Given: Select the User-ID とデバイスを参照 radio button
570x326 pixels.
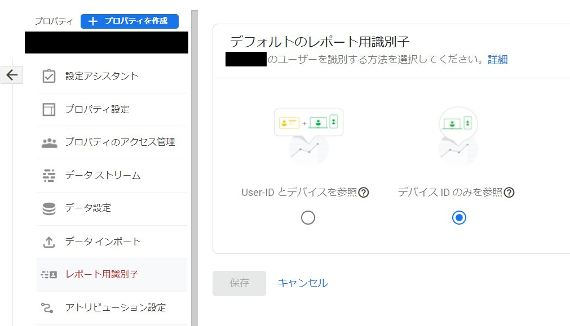Looking at the screenshot, I should (308, 218).
